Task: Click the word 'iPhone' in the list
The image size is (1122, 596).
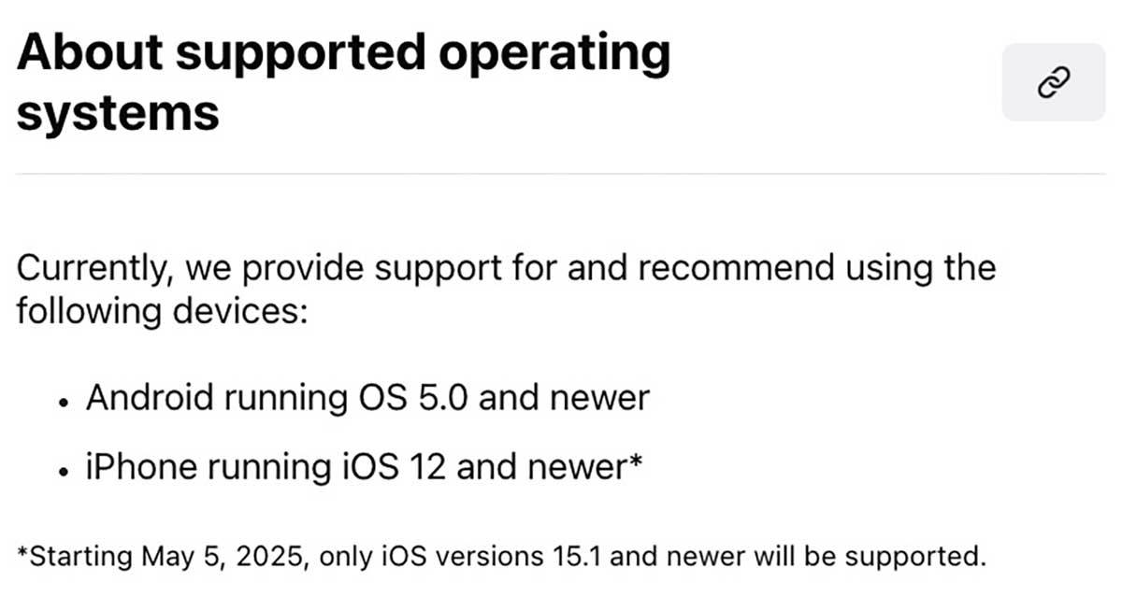Action: coord(141,467)
